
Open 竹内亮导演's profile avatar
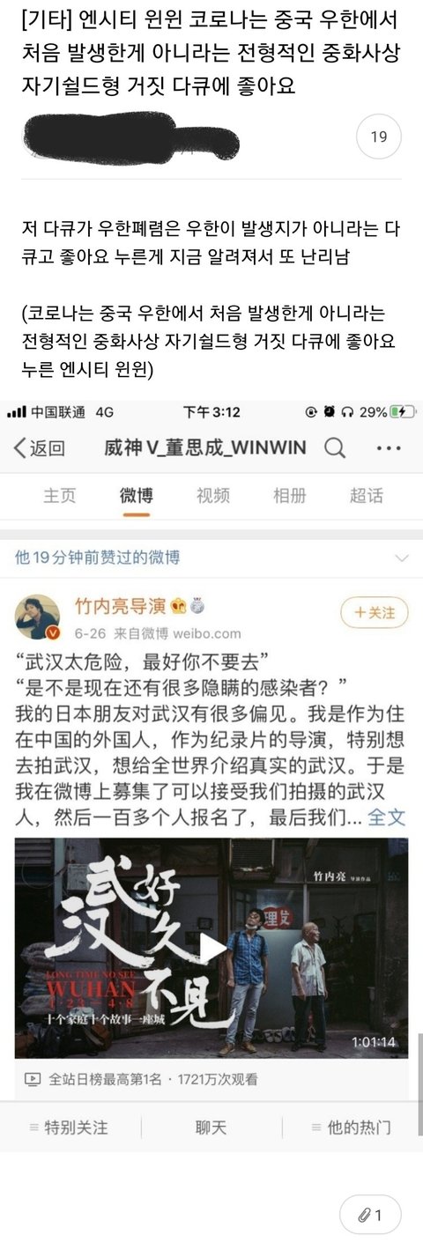point(37,617)
